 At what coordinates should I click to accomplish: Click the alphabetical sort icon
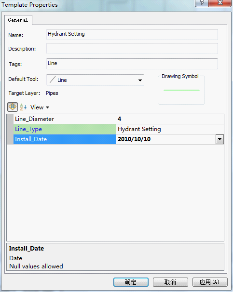click(x=23, y=107)
